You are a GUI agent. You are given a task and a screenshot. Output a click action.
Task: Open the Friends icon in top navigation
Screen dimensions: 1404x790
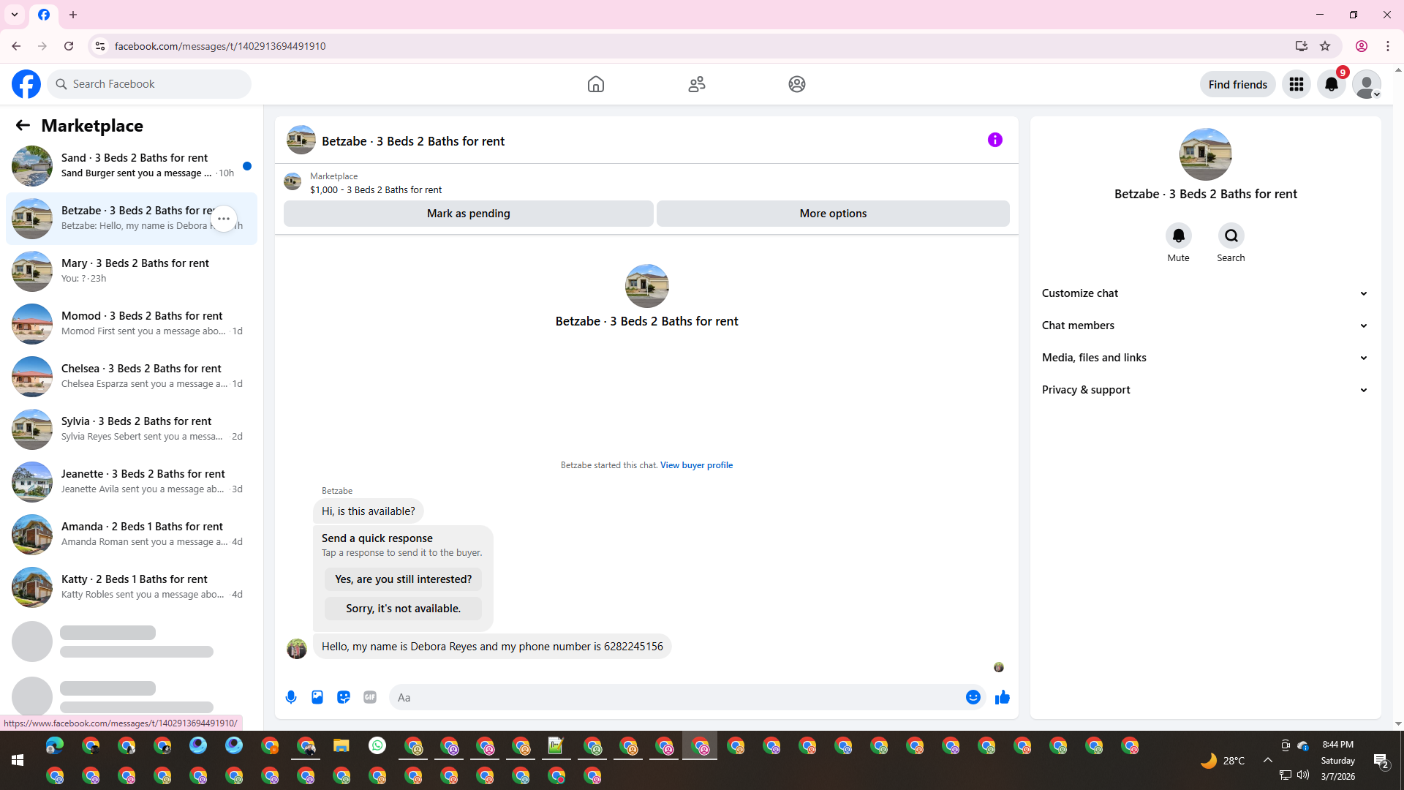tap(697, 84)
